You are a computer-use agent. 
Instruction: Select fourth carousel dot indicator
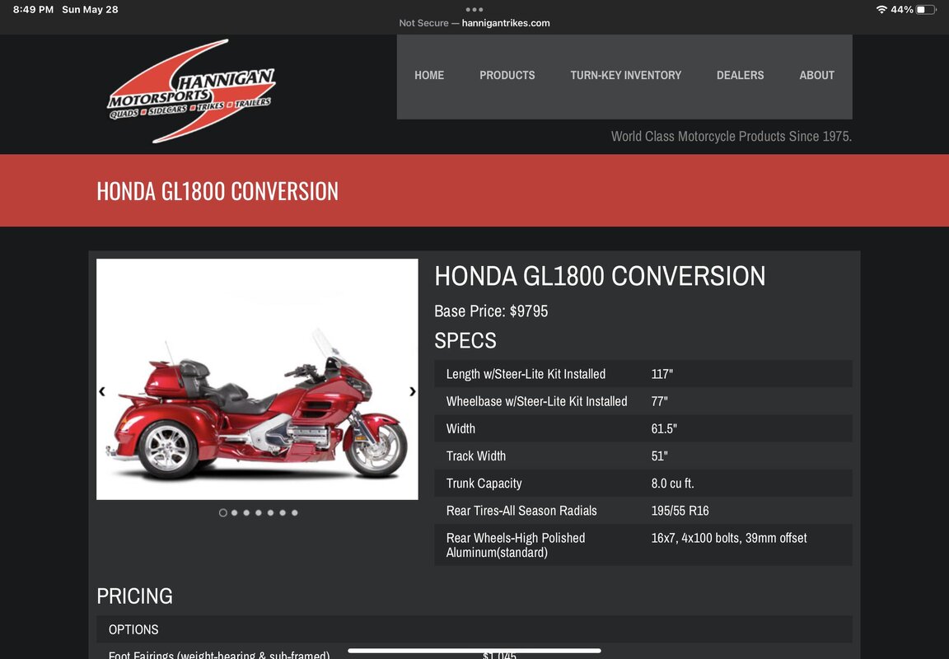259,512
